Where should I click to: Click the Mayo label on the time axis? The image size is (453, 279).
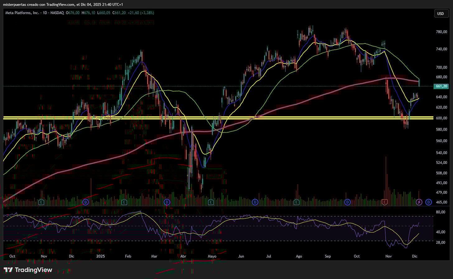212,256
